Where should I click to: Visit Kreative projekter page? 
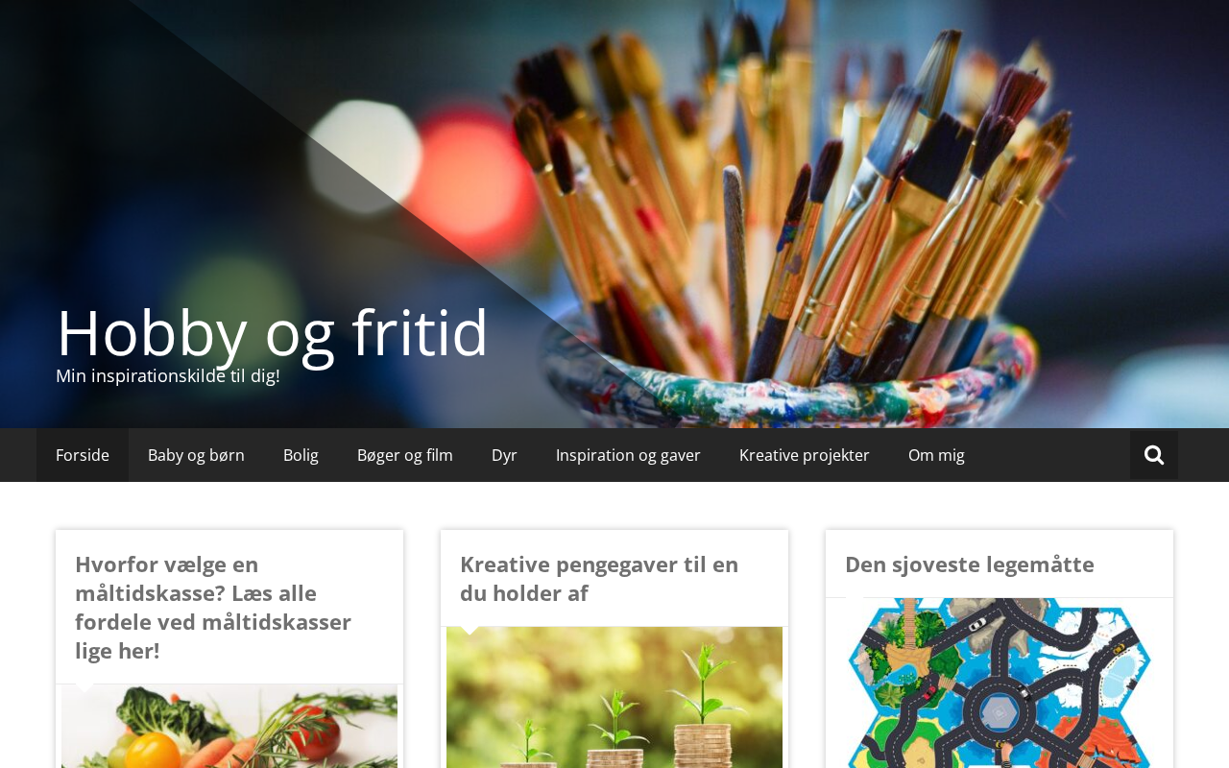click(805, 455)
